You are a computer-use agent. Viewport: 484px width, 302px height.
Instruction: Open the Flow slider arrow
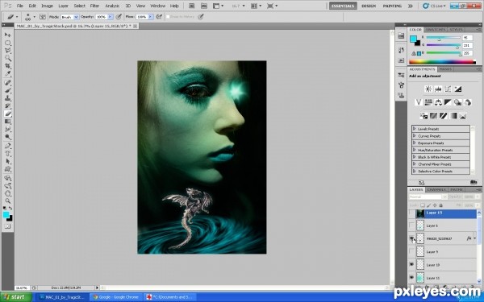(x=150, y=17)
